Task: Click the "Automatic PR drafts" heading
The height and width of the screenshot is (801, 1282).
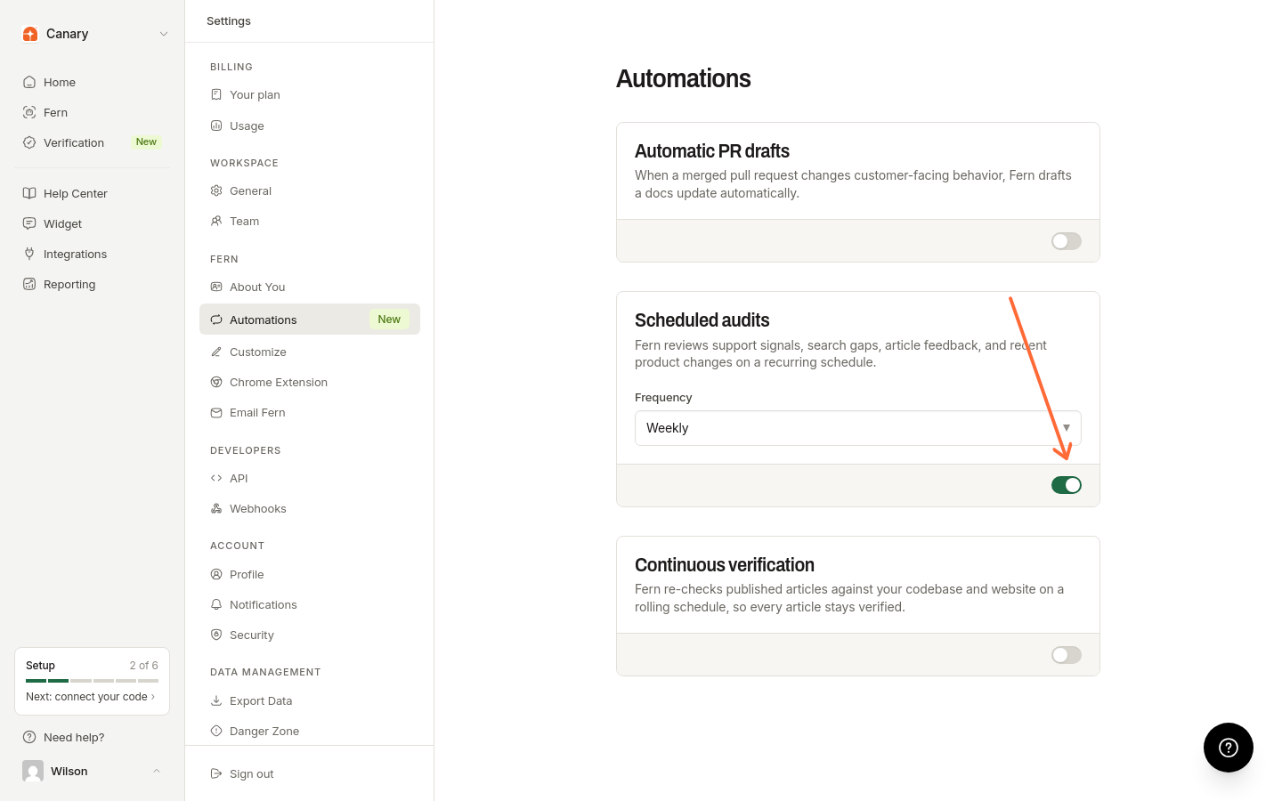Action: pyautogui.click(x=712, y=151)
